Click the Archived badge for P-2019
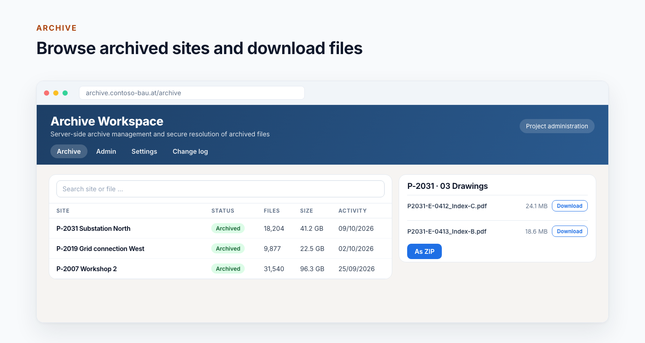This screenshot has height=343, width=645. (x=228, y=249)
